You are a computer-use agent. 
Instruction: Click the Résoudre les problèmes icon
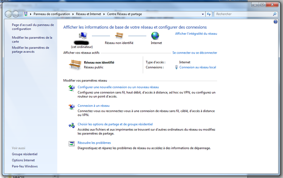72,144
